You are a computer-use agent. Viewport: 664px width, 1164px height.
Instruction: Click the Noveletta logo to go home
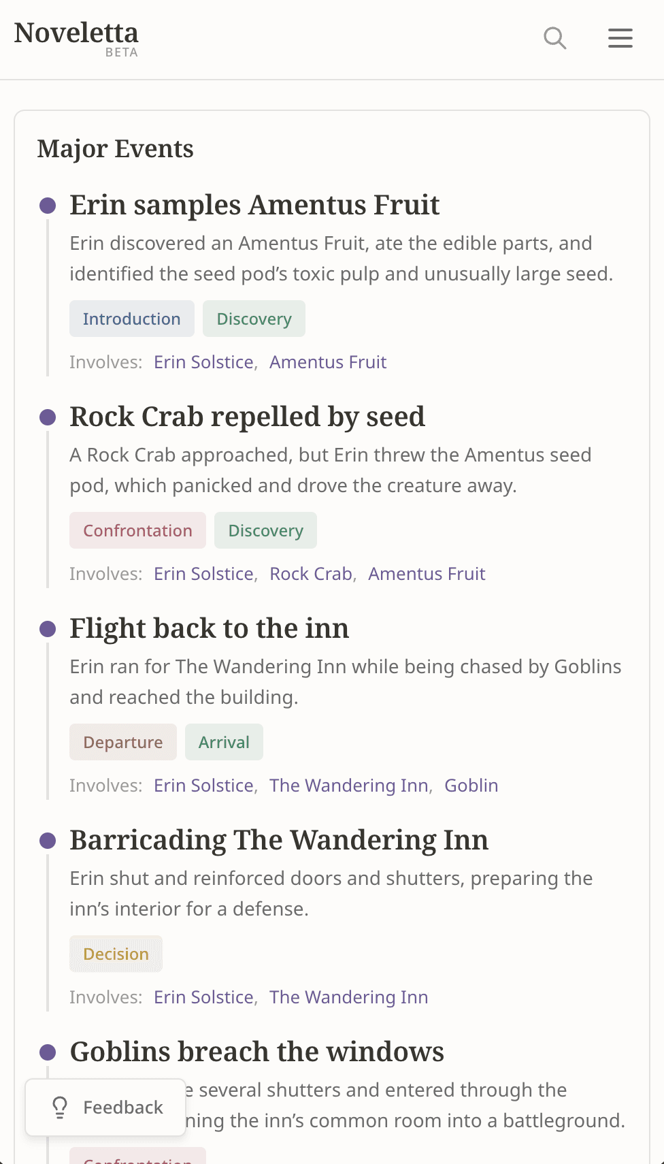(76, 32)
